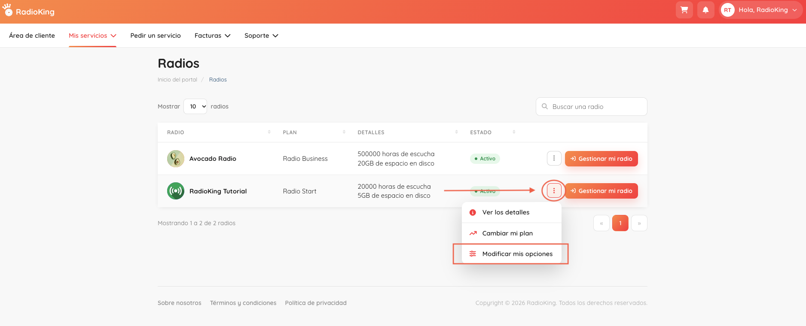Click the previous page arrow button
The width and height of the screenshot is (806, 326).
pyautogui.click(x=601, y=223)
